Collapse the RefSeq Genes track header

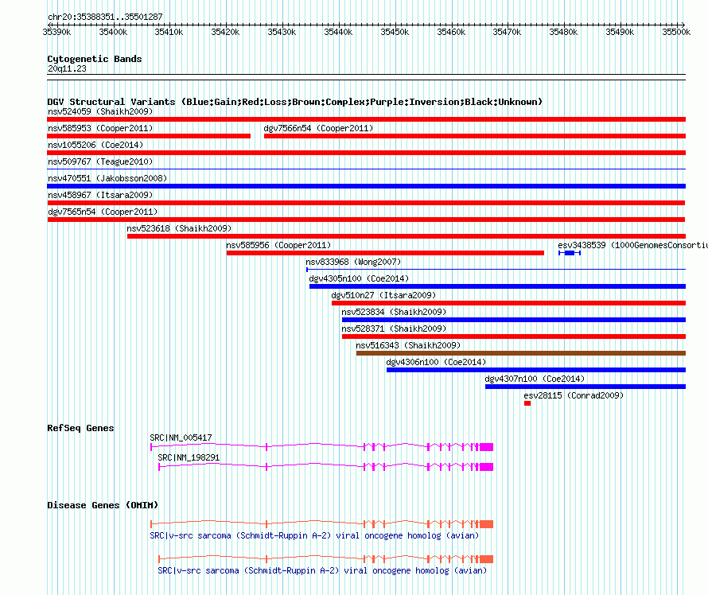(80, 428)
